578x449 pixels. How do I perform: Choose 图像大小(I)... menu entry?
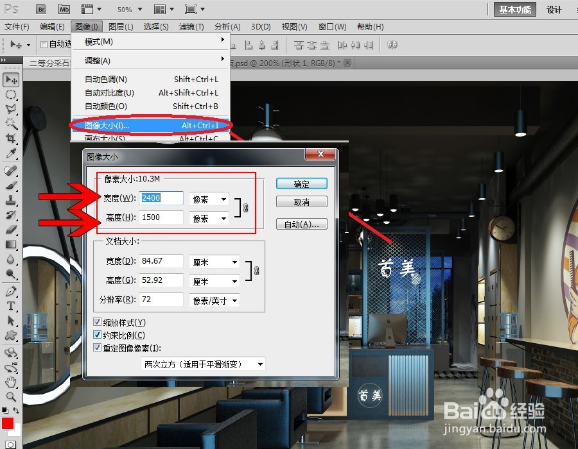[151, 126]
